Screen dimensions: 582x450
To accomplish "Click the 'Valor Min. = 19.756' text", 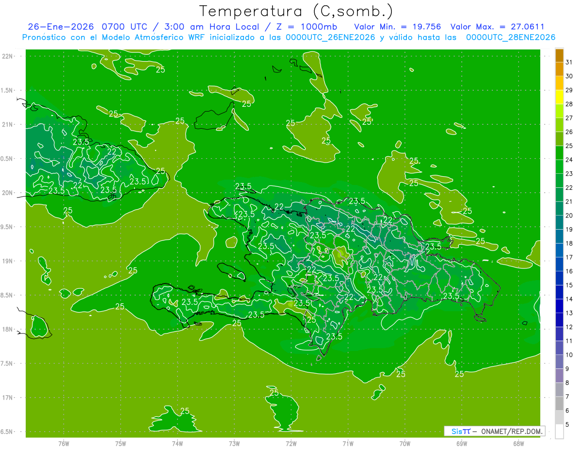I will click(x=399, y=26).
